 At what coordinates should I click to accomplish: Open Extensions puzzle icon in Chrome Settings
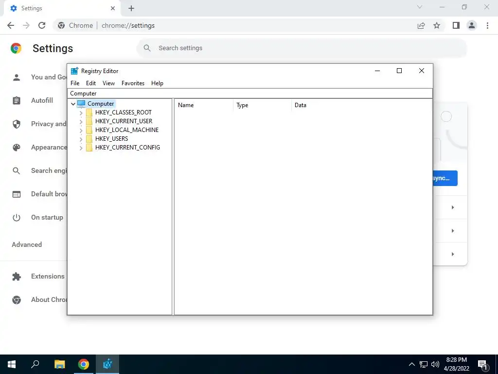[17, 277]
